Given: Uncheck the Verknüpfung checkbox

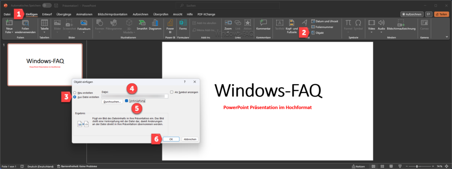Looking at the screenshot, I should tap(127, 101).
